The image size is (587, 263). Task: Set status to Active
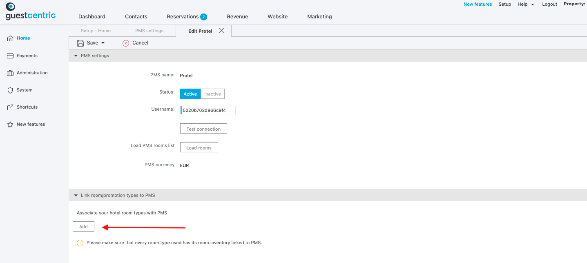tap(190, 94)
